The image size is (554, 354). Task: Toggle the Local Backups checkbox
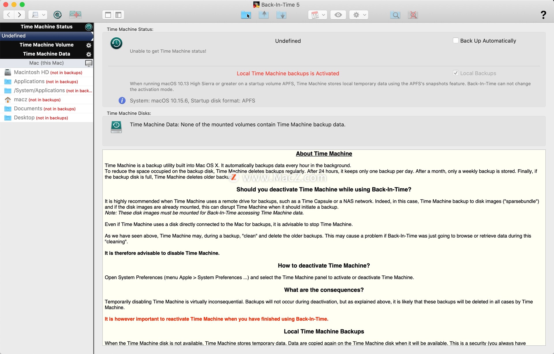456,73
